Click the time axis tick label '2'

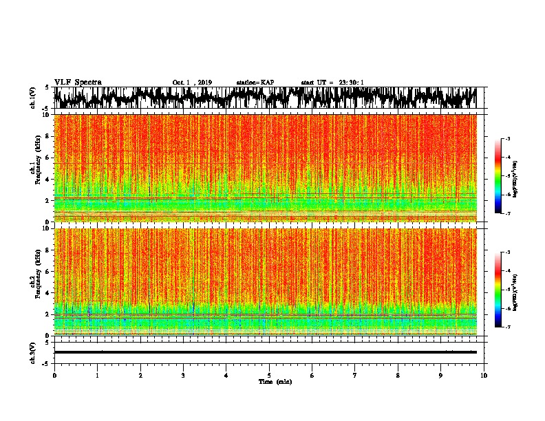pyautogui.click(x=140, y=376)
